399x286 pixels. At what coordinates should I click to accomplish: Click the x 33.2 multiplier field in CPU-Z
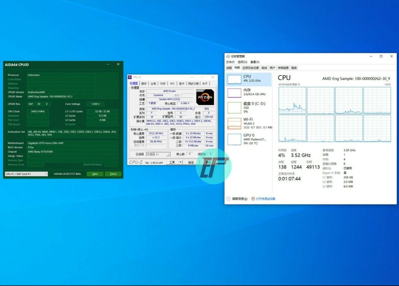(156, 137)
